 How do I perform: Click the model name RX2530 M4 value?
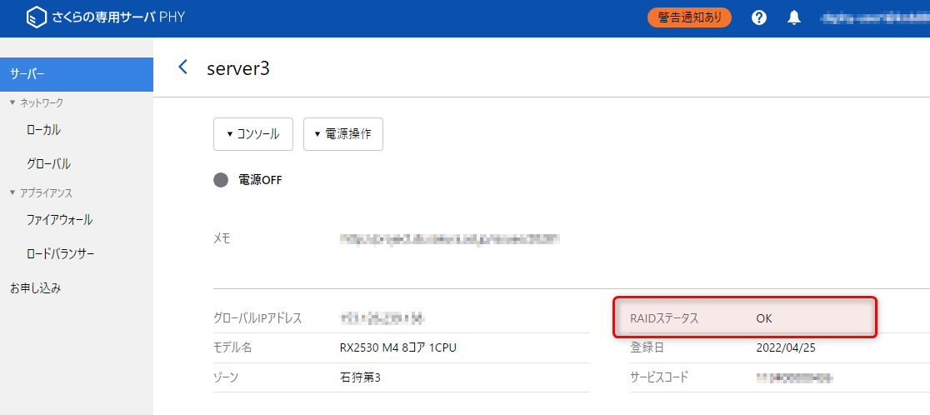392,347
